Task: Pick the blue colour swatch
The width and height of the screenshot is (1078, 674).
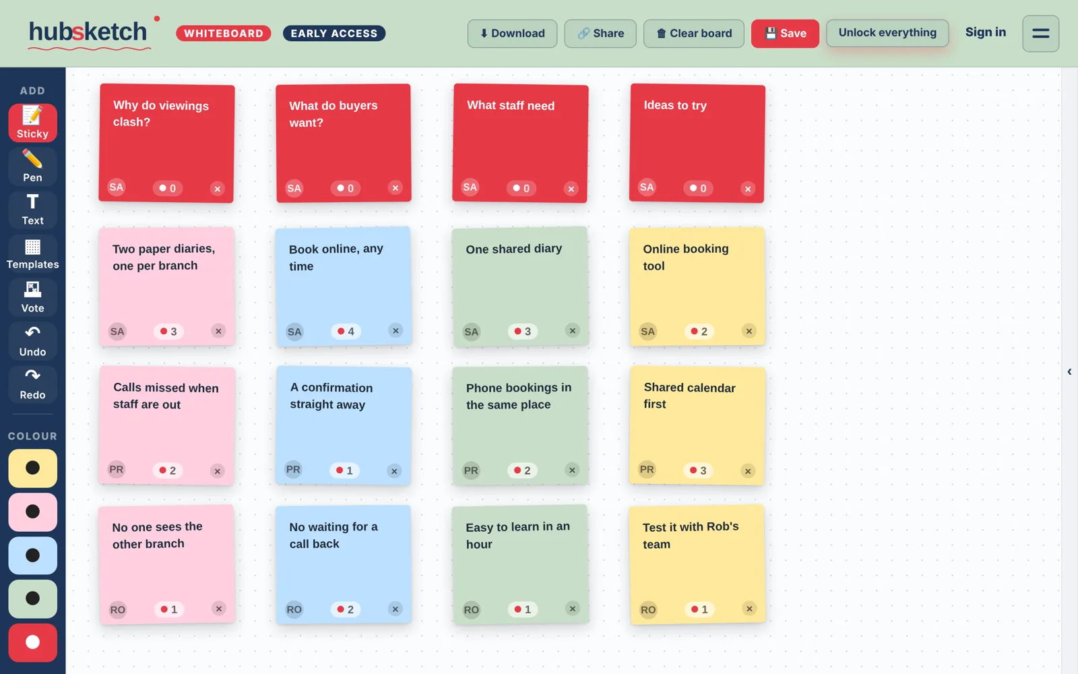Action: [32, 555]
